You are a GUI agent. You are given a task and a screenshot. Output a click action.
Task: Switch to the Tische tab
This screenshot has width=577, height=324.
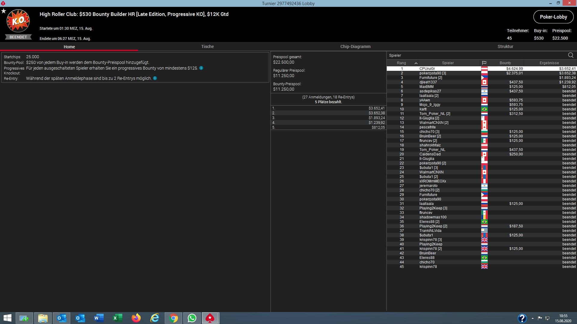(207, 46)
